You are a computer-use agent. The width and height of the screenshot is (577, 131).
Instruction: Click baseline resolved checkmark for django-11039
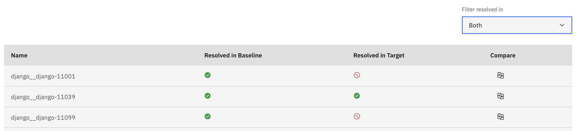click(x=208, y=96)
